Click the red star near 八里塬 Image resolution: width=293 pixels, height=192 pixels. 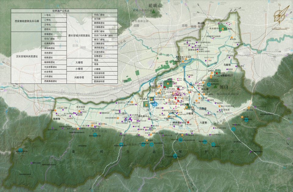(x=188, y=122)
